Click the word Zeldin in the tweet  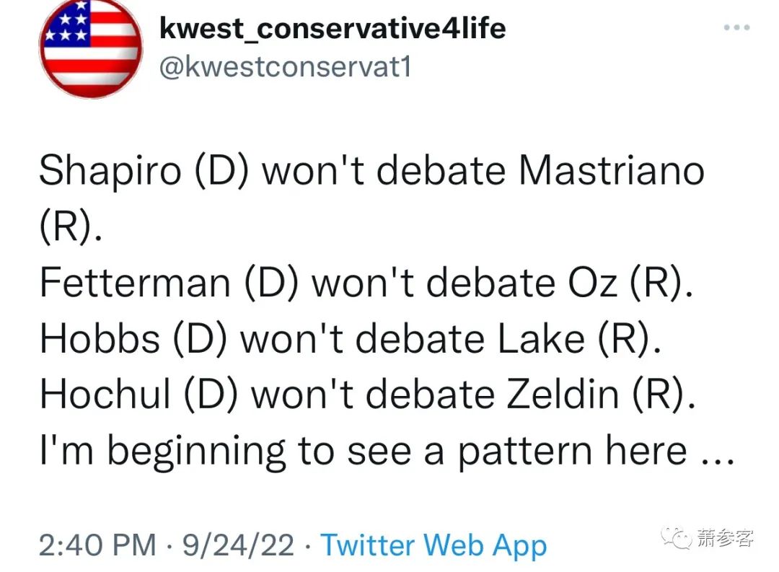point(563,394)
